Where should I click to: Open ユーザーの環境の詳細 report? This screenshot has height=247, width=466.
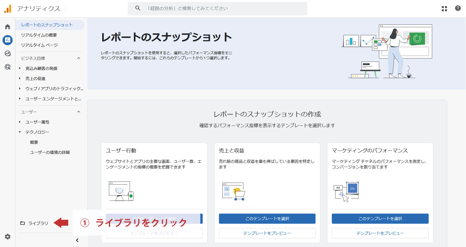(50, 152)
